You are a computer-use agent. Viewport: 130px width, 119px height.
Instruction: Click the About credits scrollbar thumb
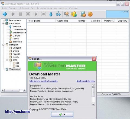click(x=93, y=92)
